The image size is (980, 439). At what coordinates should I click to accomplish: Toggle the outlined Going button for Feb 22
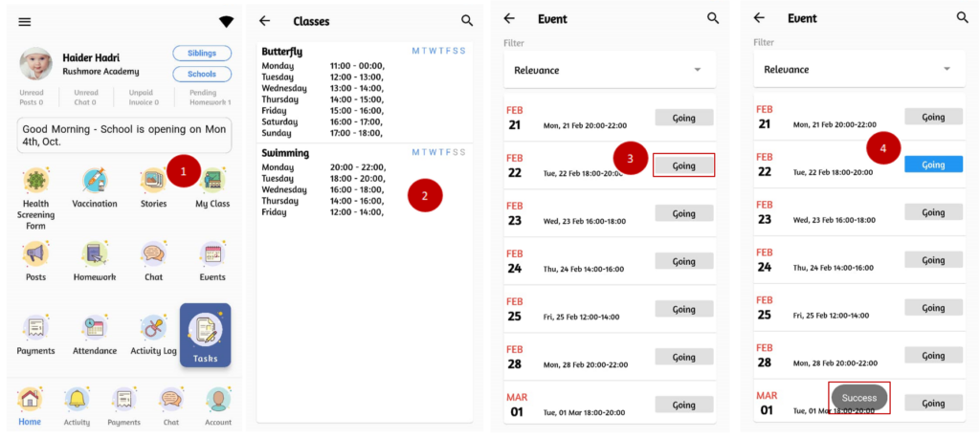683,165
